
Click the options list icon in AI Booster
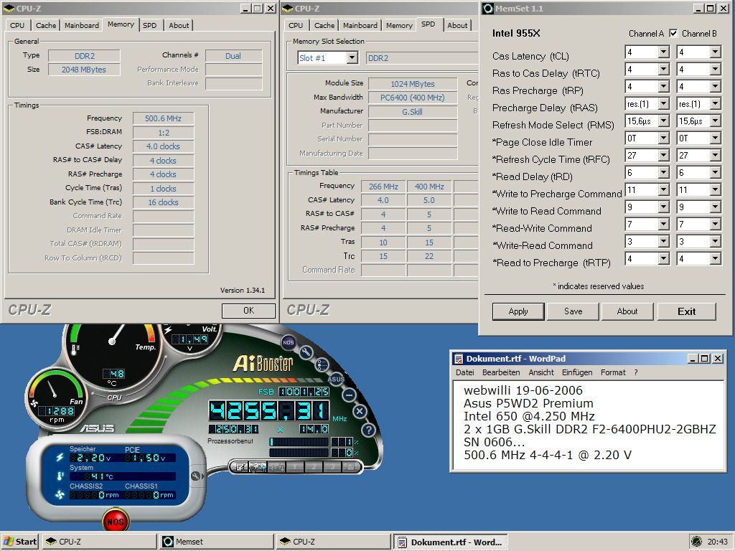(x=322, y=364)
